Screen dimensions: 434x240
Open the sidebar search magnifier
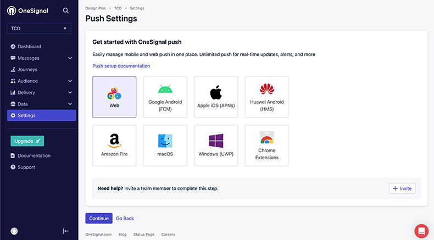(x=65, y=11)
